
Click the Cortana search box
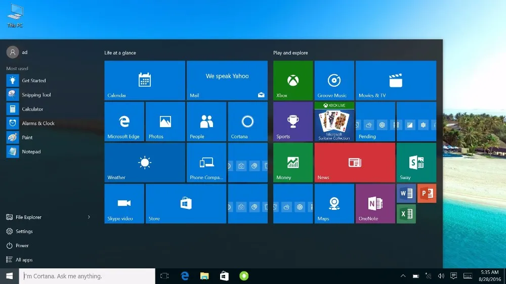pyautogui.click(x=87, y=276)
